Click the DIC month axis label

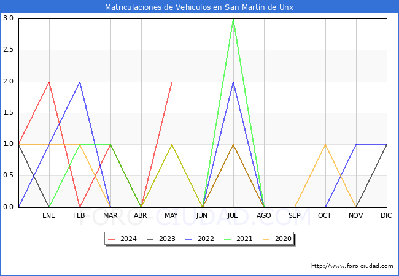[386, 215]
